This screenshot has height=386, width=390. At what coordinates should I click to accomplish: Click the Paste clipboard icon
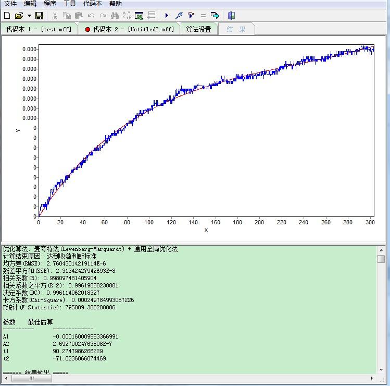79,16
